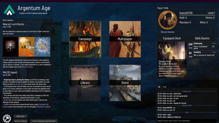Select the Emissary daily quest
This screenshot has width=219, height=123.
pos(202,46)
